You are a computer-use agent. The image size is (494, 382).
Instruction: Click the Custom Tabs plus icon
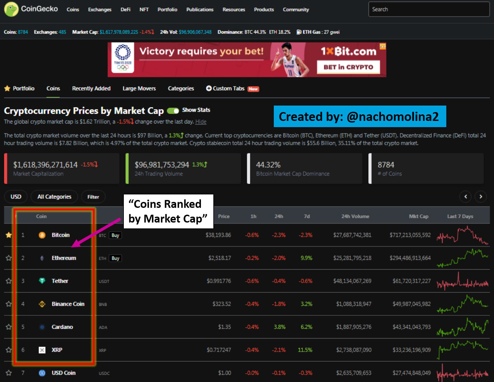pos(209,88)
